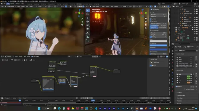Toggle the Atmosphere checkbox
Image resolution: width=199 pixels, height=111 pixels.
tap(152, 9)
